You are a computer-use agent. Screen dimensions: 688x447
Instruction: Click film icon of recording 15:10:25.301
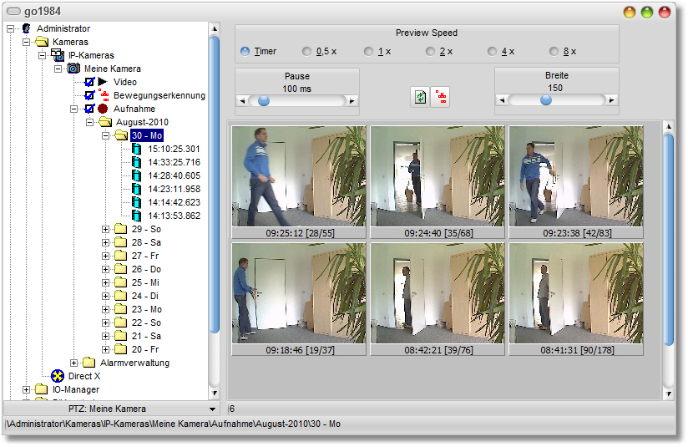click(x=137, y=149)
